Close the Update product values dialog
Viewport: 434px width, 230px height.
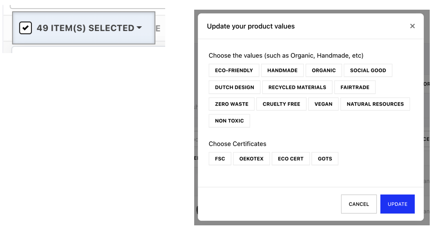point(412,26)
